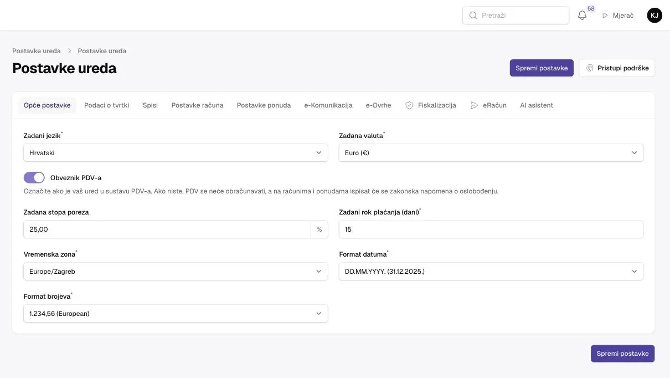Click the 58 notifications badge
The image size is (670, 378).
(x=591, y=9)
